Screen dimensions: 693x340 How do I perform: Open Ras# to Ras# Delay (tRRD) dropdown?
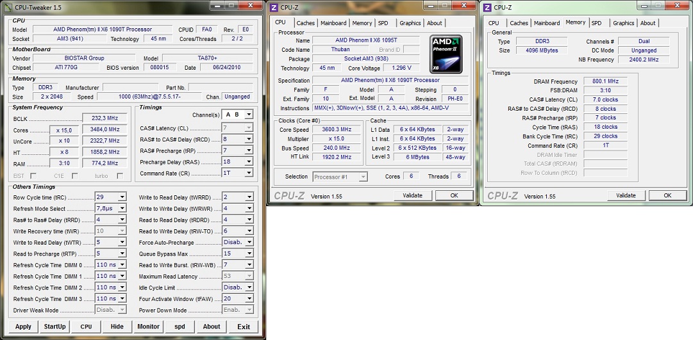pyautogui.click(x=122, y=220)
